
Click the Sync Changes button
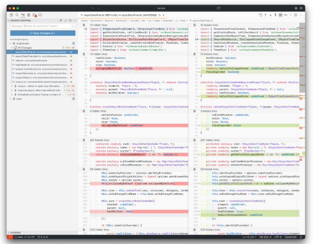click(x=43, y=33)
